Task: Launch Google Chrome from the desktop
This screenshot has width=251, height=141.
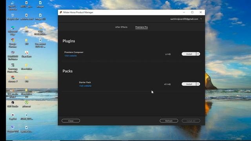Action: click(13, 43)
